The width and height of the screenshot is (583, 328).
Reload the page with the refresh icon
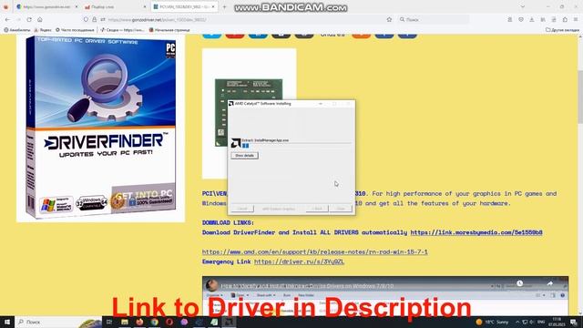click(29, 19)
